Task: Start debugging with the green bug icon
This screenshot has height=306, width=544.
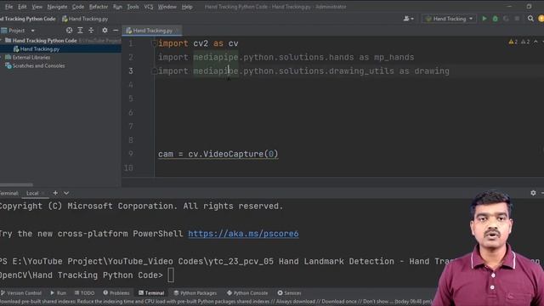Action: 495,19
